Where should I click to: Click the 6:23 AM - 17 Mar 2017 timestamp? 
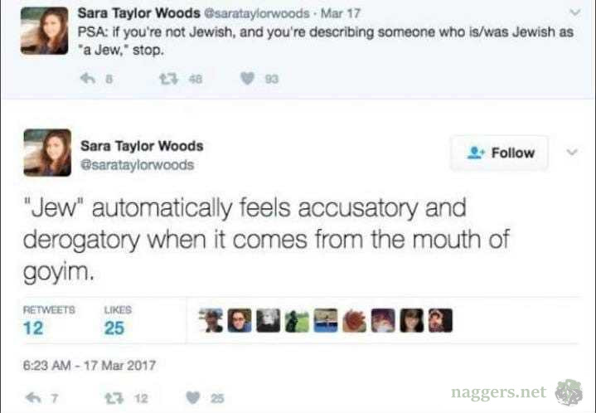[90, 366]
